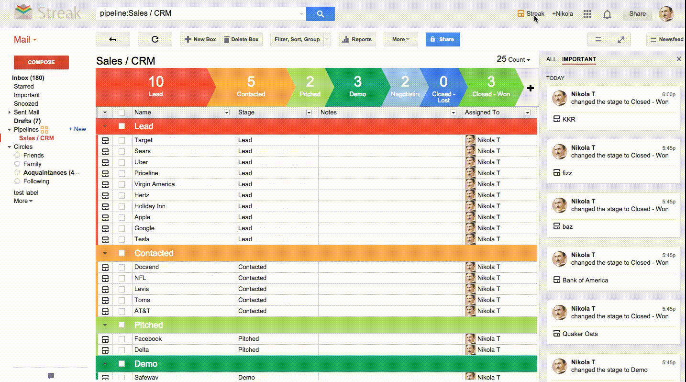The image size is (686, 382).
Task: Switch to the IMPORTANT newsfeed tab
Action: (x=579, y=59)
